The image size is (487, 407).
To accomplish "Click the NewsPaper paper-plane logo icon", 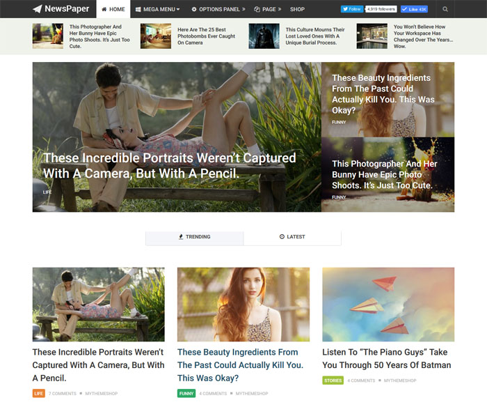I will (38, 9).
